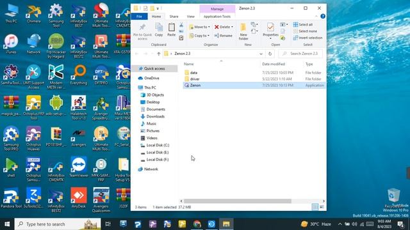Click the Cut scissors icon
This screenshot has width=410, height=230.
pos(181,26)
